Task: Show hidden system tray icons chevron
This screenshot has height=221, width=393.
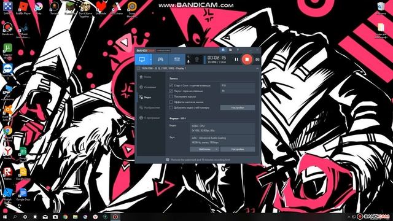Action: [x=349, y=217]
